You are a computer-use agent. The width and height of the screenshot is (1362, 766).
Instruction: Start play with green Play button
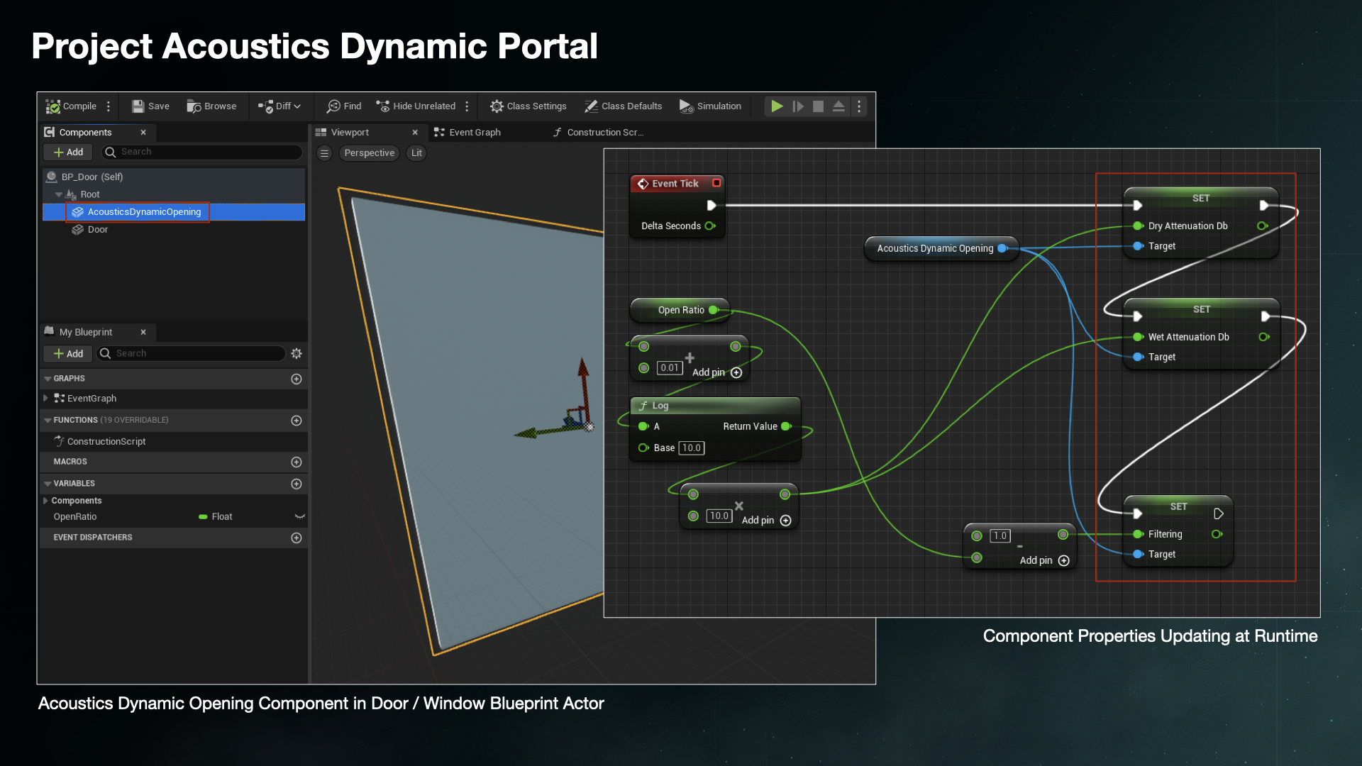pyautogui.click(x=777, y=106)
